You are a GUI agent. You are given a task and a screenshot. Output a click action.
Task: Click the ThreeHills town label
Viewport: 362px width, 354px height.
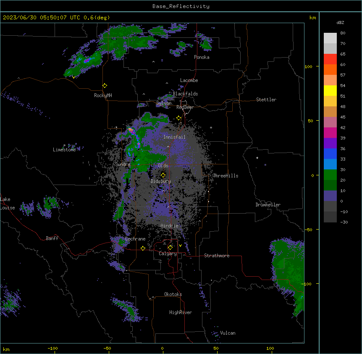226,176
